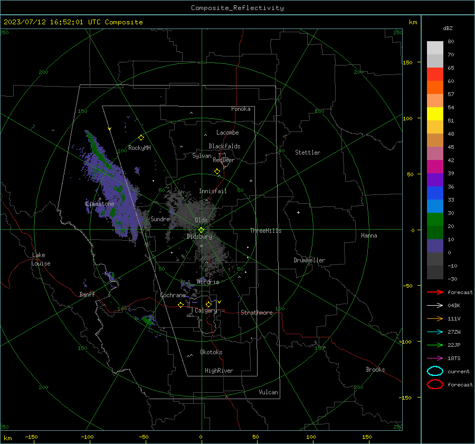Click the Blackfalds label

point(224,146)
